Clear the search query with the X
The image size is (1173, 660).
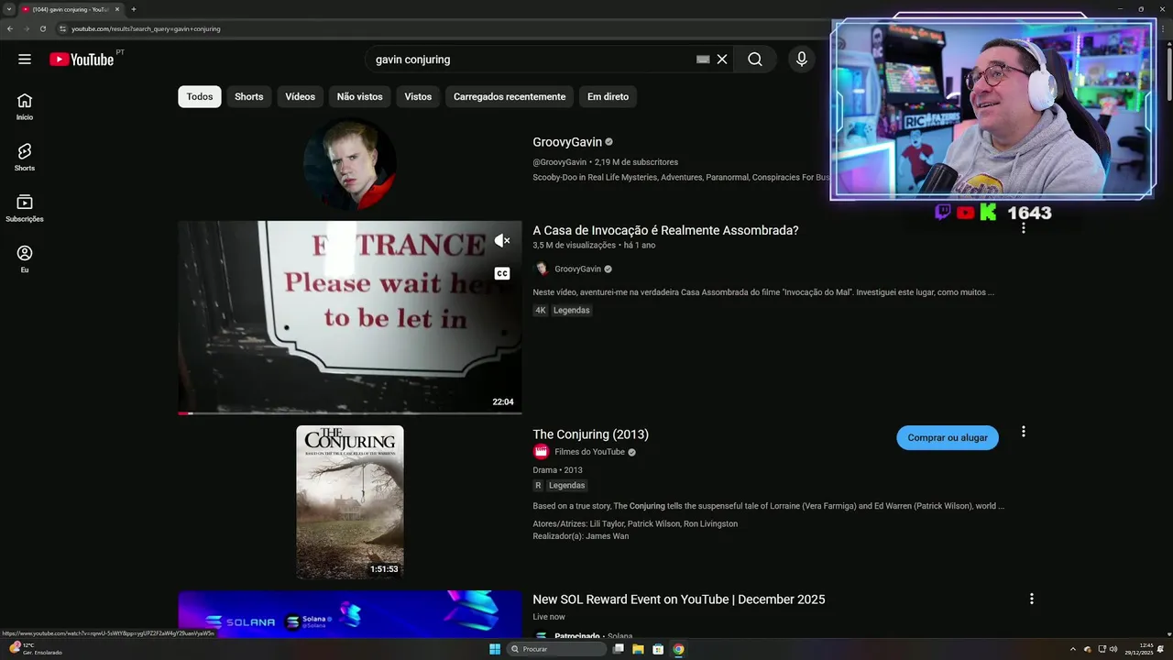pos(722,60)
